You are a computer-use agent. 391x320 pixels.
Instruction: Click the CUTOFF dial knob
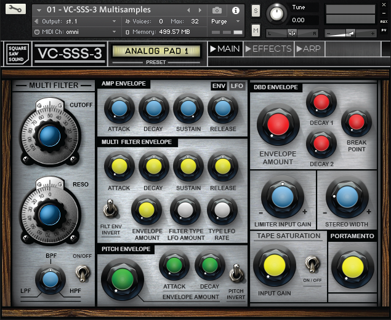(50, 136)
